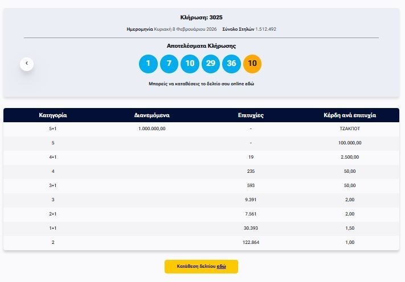Click the 100.000,00 winnings cell
Screen dimensions: 405x282
(349, 143)
